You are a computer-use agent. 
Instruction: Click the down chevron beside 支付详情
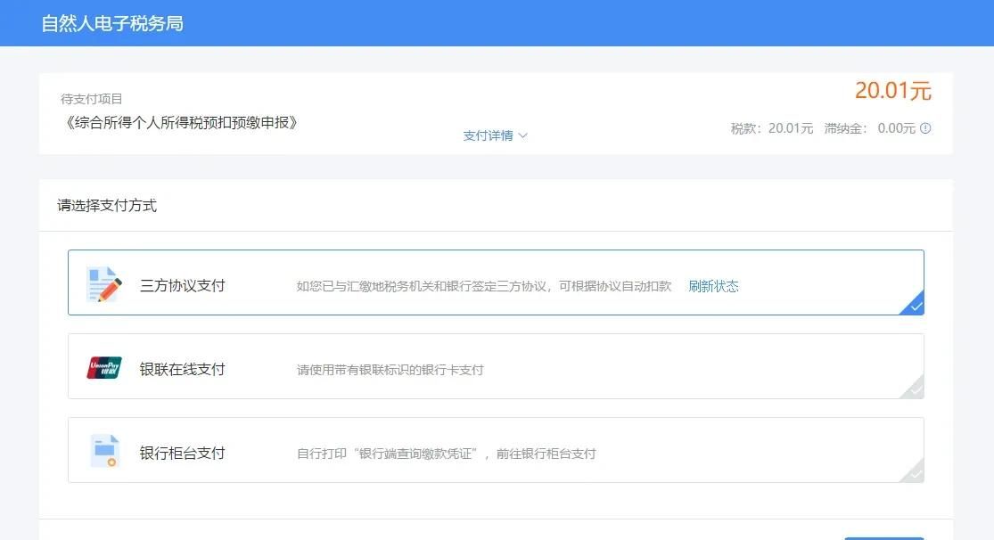[x=523, y=135]
